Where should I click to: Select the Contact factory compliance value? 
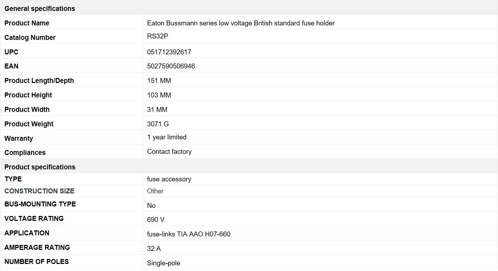pyautogui.click(x=169, y=151)
